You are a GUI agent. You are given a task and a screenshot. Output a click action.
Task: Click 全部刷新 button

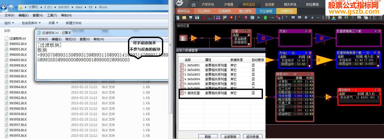click(230, 137)
